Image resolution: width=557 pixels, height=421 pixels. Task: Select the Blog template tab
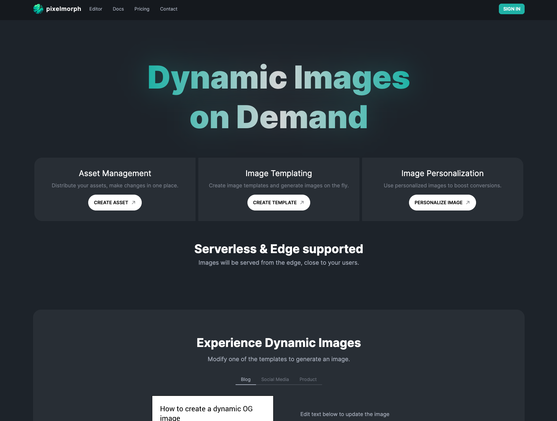pyautogui.click(x=246, y=379)
